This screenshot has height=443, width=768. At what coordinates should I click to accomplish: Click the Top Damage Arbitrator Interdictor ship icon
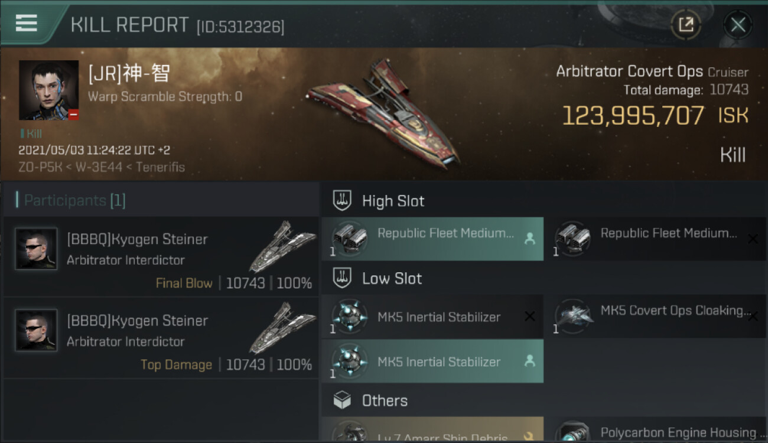click(x=282, y=328)
